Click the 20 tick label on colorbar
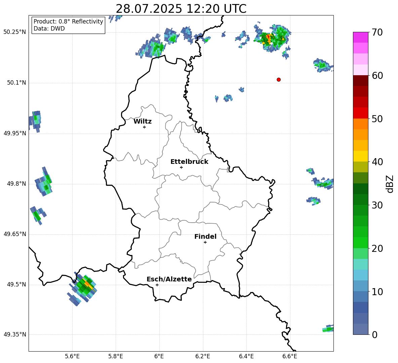 click(x=377, y=248)
